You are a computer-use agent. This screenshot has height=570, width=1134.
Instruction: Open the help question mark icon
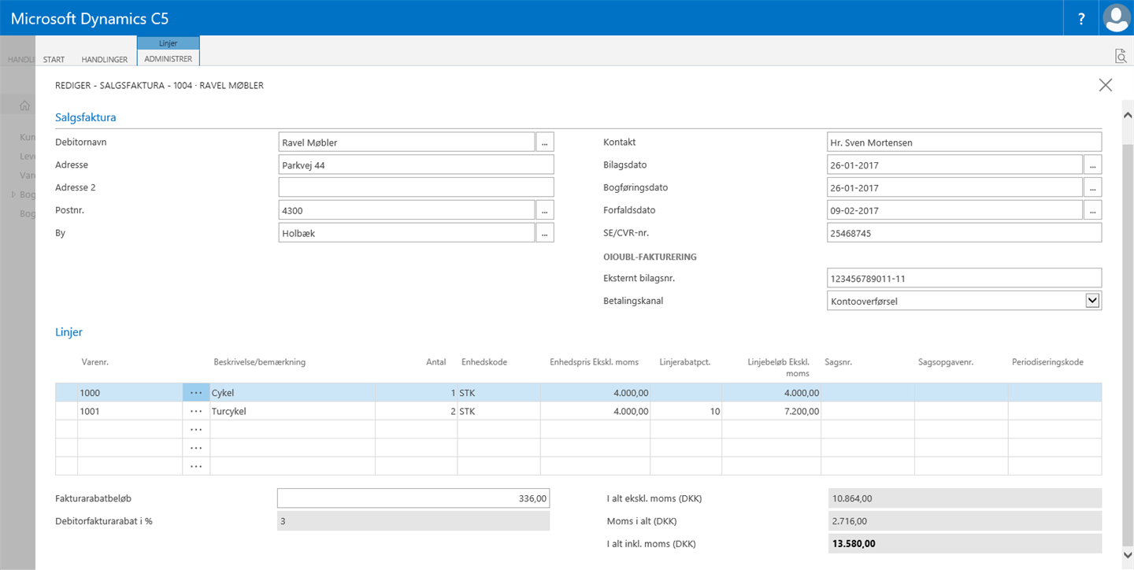click(1081, 18)
